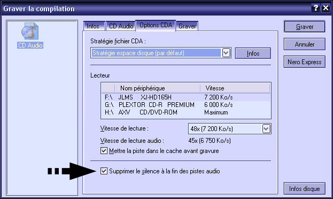The width and height of the screenshot is (333, 199).
Task: Open the Graver tab
Action: (x=187, y=26)
